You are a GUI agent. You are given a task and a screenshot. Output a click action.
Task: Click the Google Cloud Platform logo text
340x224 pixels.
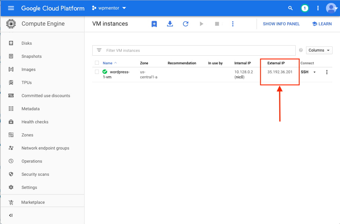tap(53, 8)
